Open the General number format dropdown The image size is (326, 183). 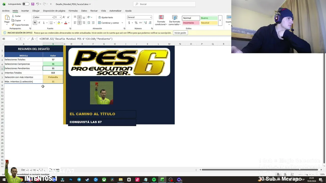(151, 17)
